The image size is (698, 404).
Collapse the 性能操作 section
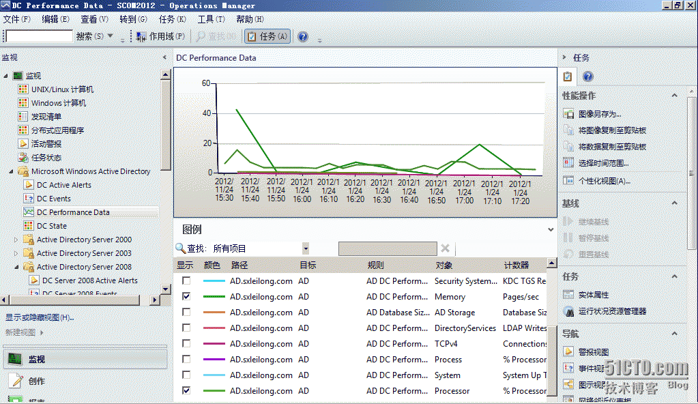(x=674, y=96)
